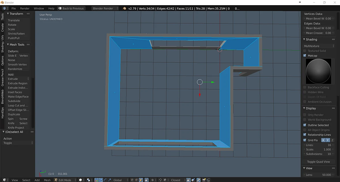Screen dimensions: 340x182
Task: Click Back to Previous screen icon
Action: coord(60,8)
